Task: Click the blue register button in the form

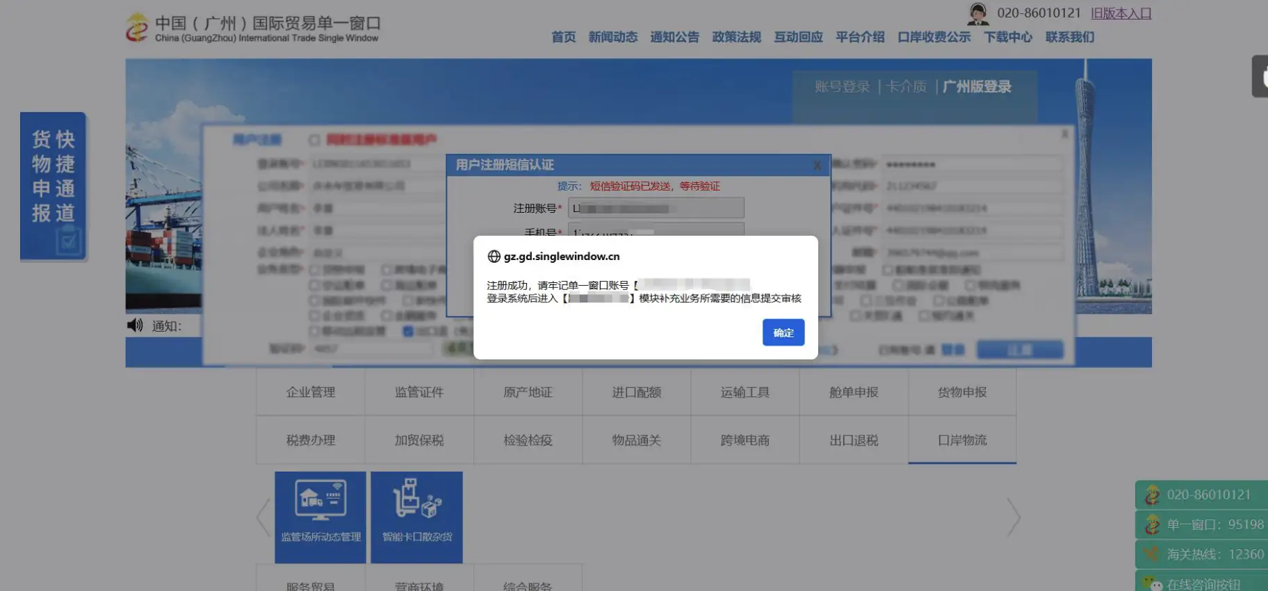Action: 1020,350
